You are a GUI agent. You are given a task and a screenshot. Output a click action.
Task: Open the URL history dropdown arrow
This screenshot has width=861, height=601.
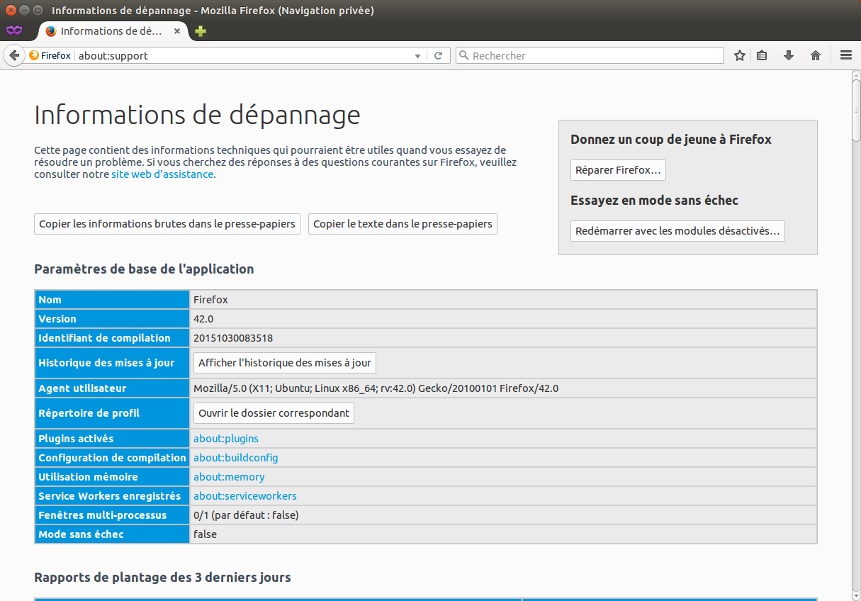(418, 55)
